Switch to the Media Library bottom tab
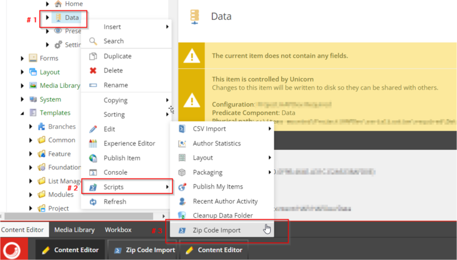 74,230
